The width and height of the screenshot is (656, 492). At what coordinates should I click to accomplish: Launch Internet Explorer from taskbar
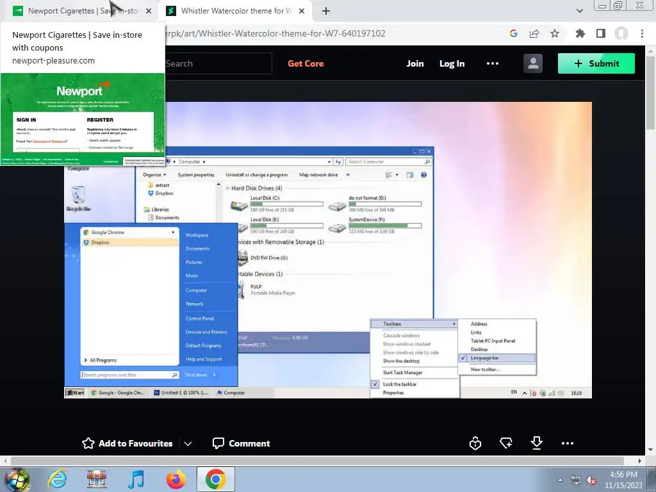point(57,479)
